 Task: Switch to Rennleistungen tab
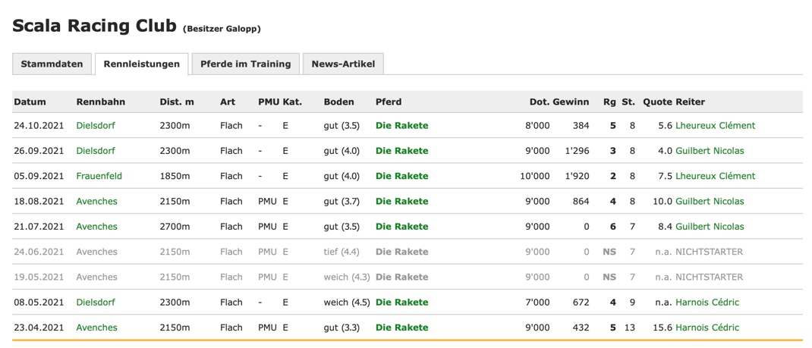141,64
